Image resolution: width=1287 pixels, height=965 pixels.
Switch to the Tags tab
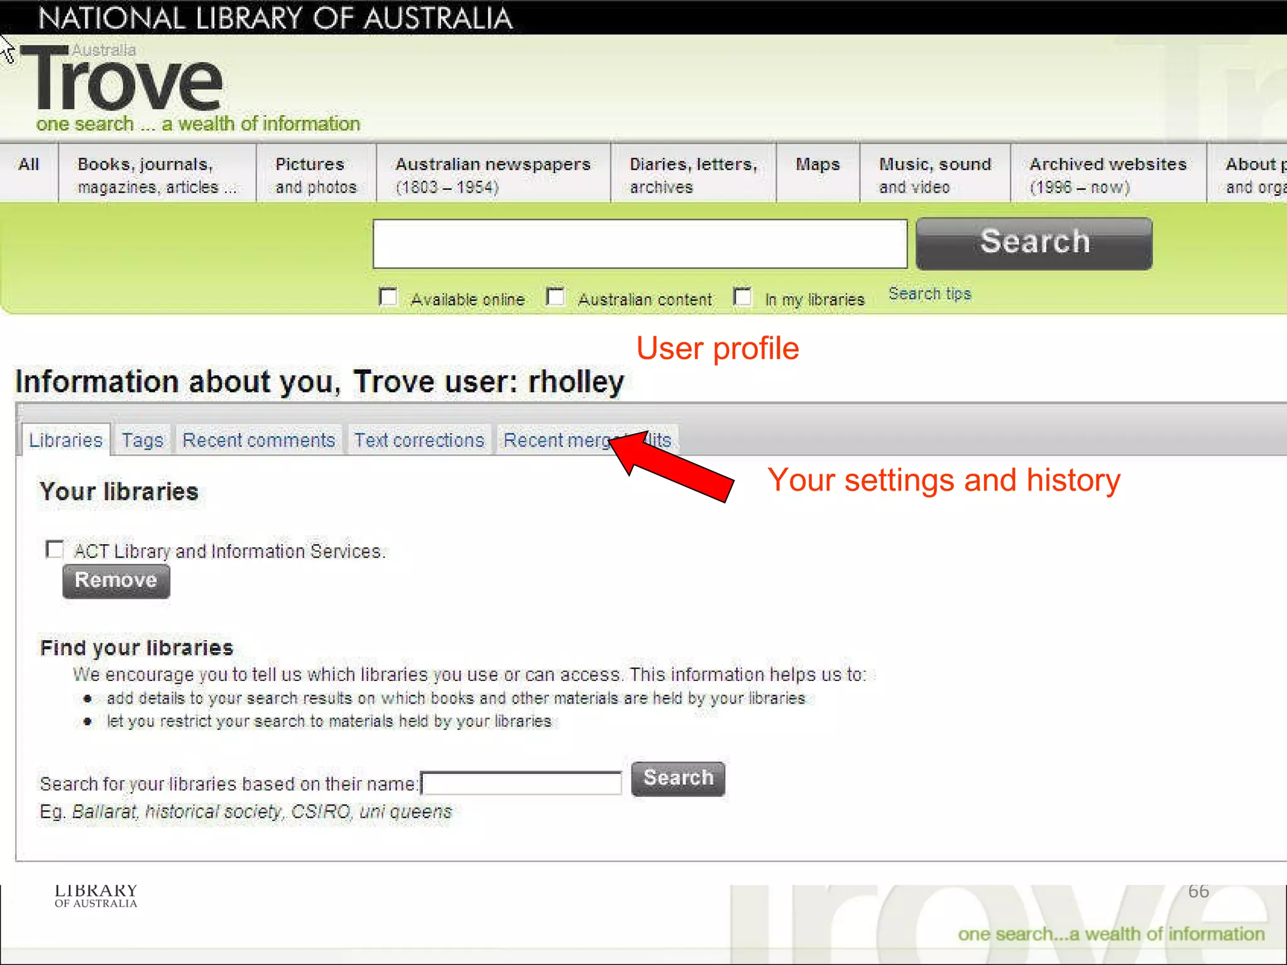coord(143,440)
